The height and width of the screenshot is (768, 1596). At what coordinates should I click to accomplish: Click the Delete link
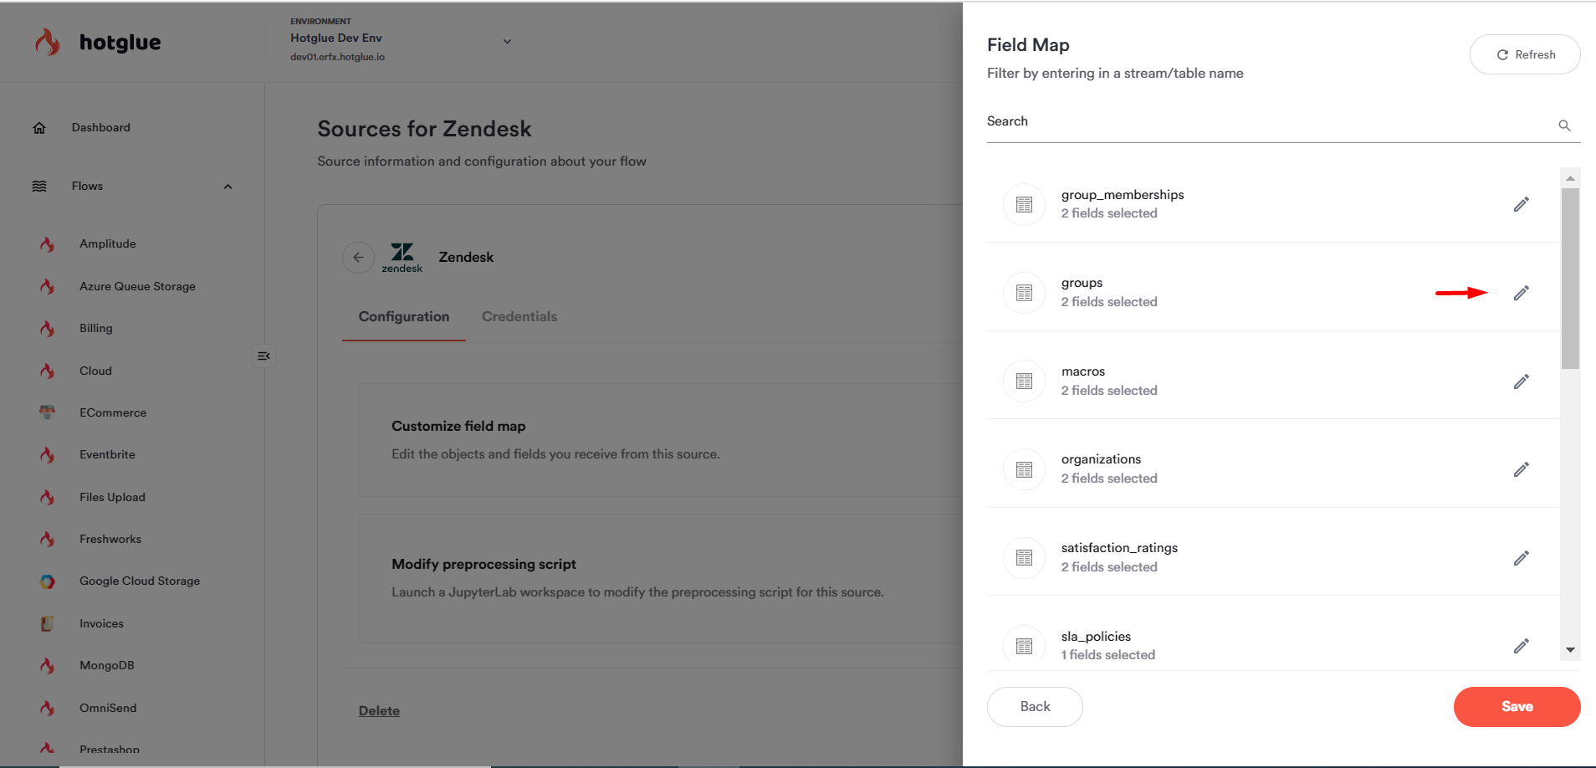click(x=379, y=711)
